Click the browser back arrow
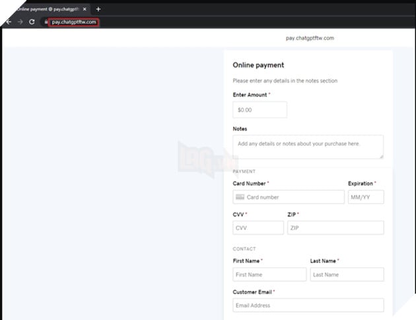Image resolution: width=416 pixels, height=320 pixels. [x=9, y=22]
